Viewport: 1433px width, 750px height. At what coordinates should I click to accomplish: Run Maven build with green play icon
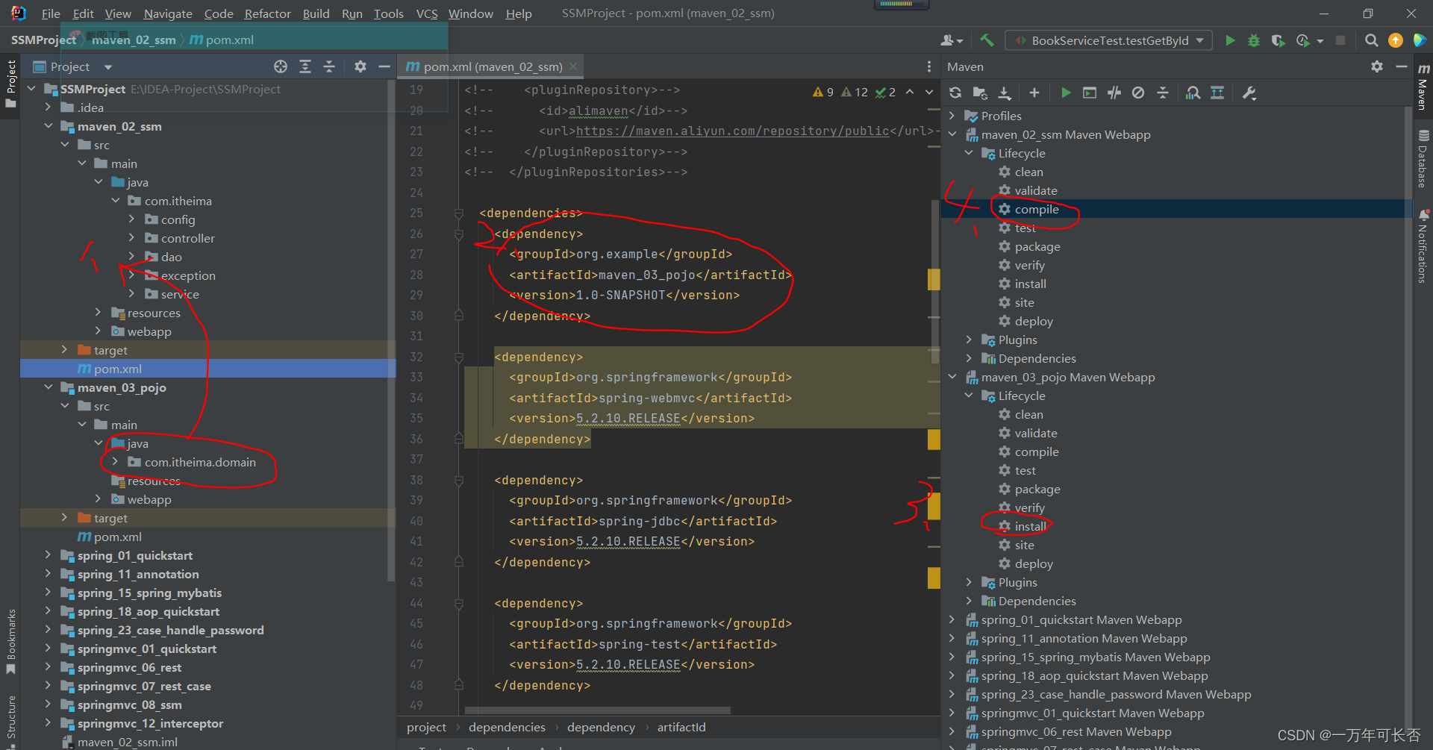point(1066,93)
